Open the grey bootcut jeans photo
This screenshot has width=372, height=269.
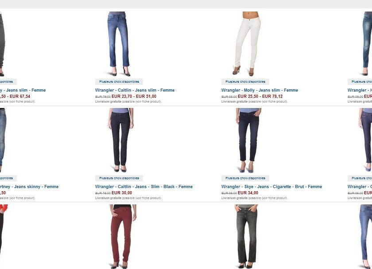246,237
